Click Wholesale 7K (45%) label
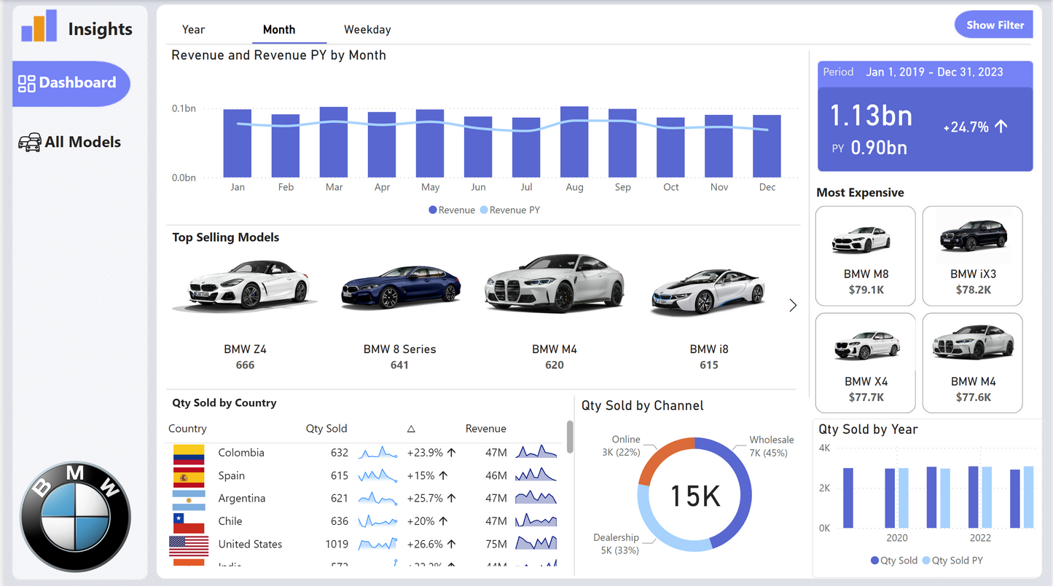The height and width of the screenshot is (586, 1053). point(770,446)
